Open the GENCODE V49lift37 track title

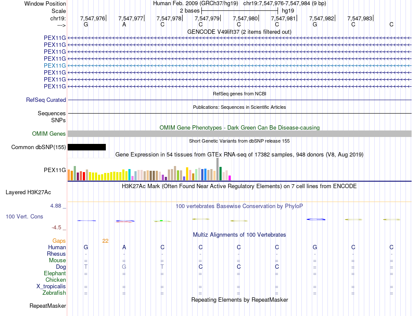[239, 32]
